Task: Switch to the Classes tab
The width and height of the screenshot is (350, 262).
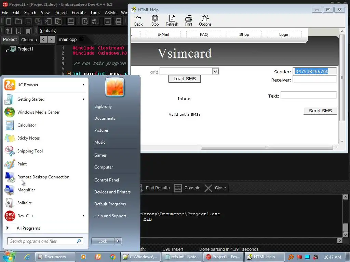Action: [29, 40]
